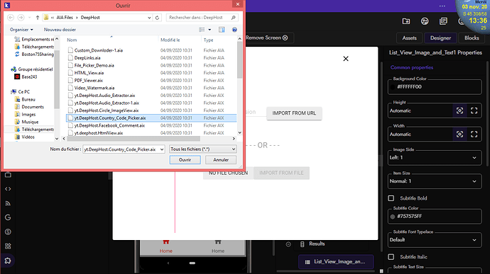Click the Subtitle Color swatch
Viewport: 490px width, 274px height.
click(x=393, y=217)
